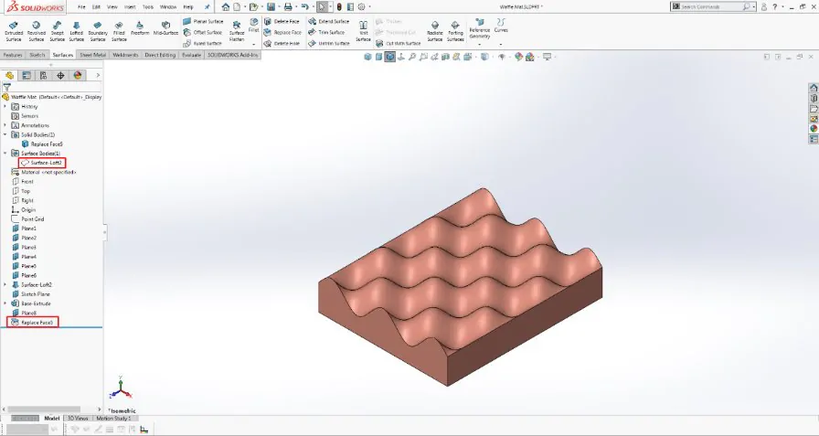819x436 pixels.
Task: Expand the History tree node
Action: 5,107
